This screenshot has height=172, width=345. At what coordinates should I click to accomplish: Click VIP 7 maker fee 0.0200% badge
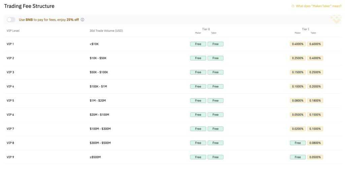point(297,129)
